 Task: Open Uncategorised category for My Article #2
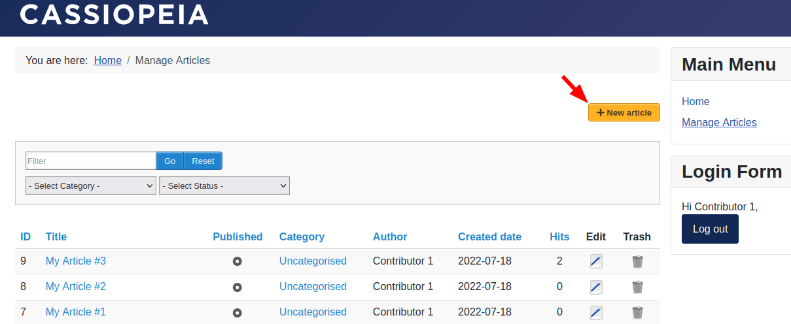click(x=313, y=286)
